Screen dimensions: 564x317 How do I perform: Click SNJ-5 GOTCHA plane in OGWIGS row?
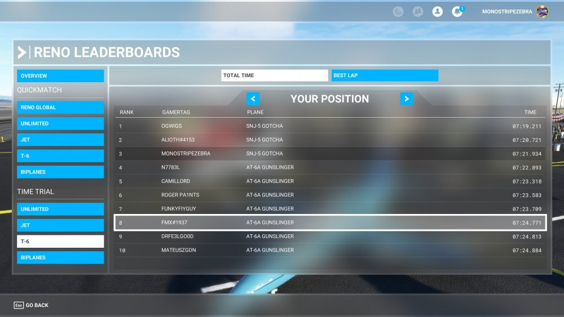pos(265,126)
